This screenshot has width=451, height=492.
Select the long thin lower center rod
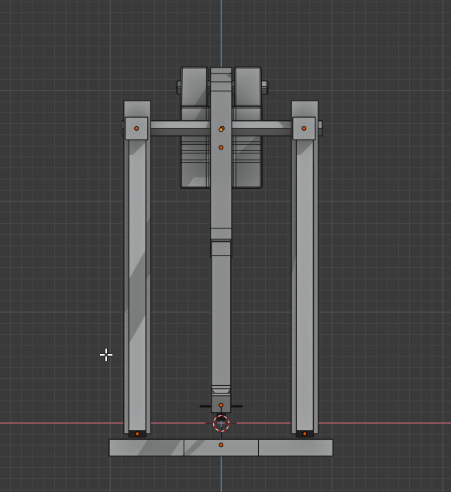[221, 320]
